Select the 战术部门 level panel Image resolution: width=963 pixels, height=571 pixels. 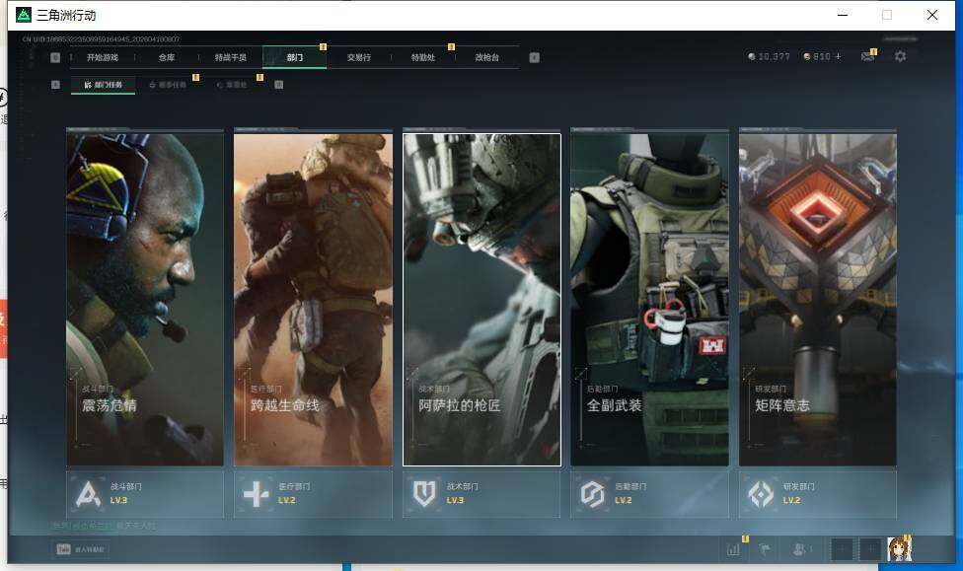coord(481,494)
